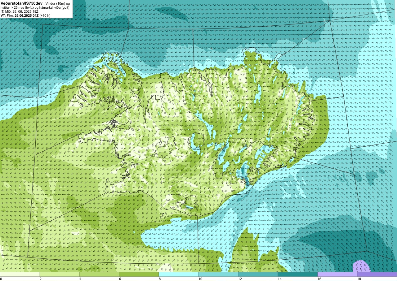Click the 8–10 m/s pale cyan legend swatch

(x=179, y=274)
